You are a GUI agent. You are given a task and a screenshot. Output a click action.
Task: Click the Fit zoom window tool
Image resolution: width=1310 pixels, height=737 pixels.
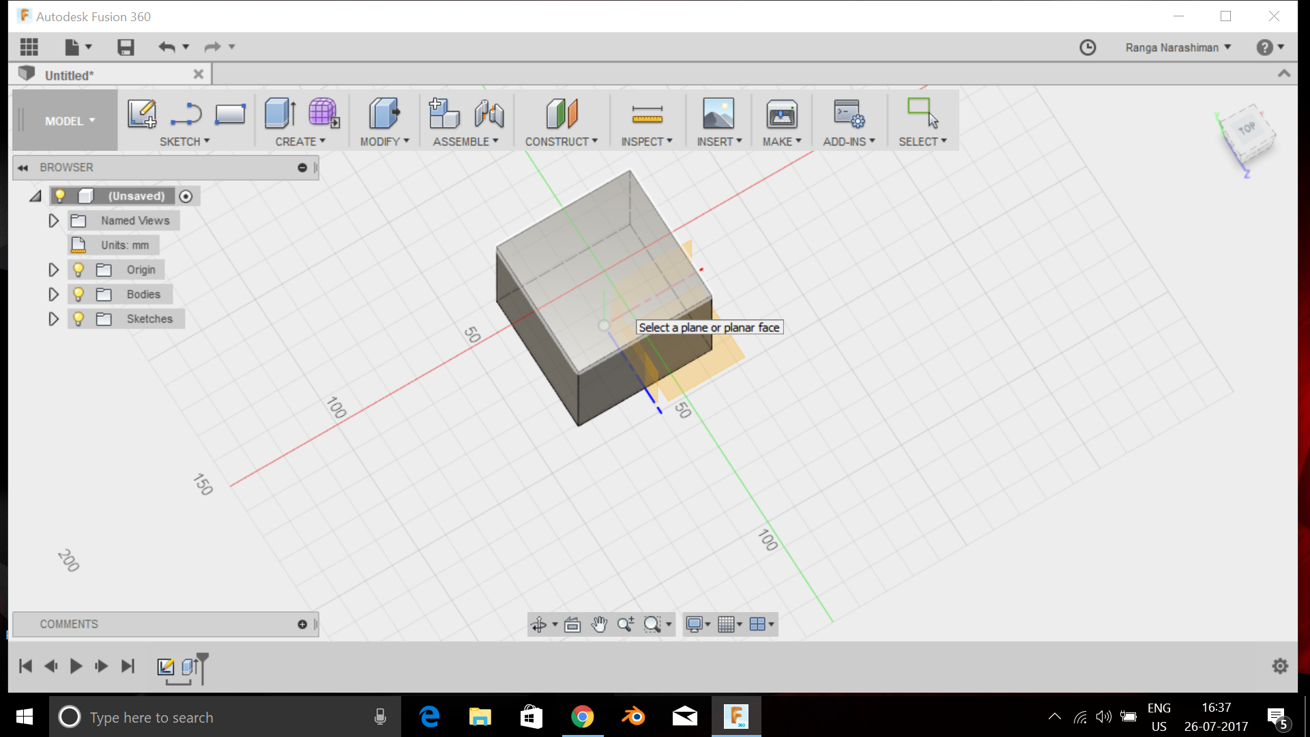coord(652,624)
